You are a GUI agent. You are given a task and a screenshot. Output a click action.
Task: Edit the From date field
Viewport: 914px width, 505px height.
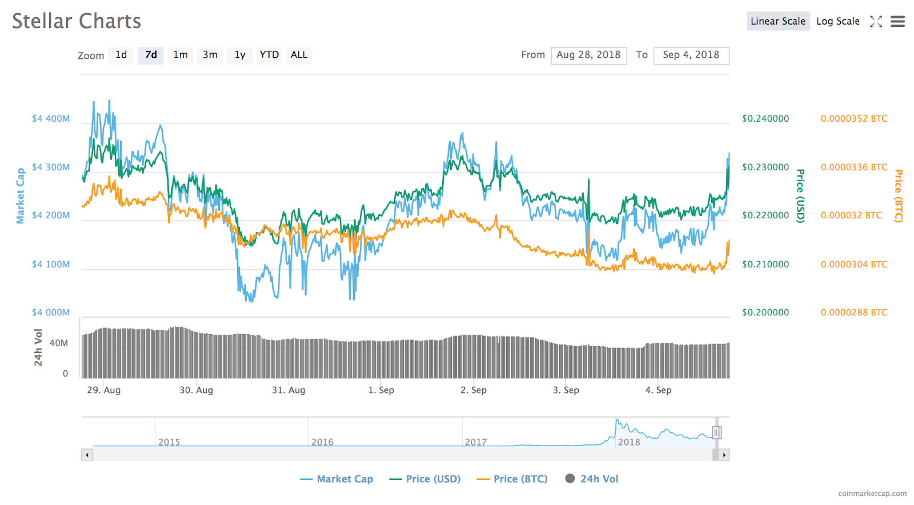point(588,55)
